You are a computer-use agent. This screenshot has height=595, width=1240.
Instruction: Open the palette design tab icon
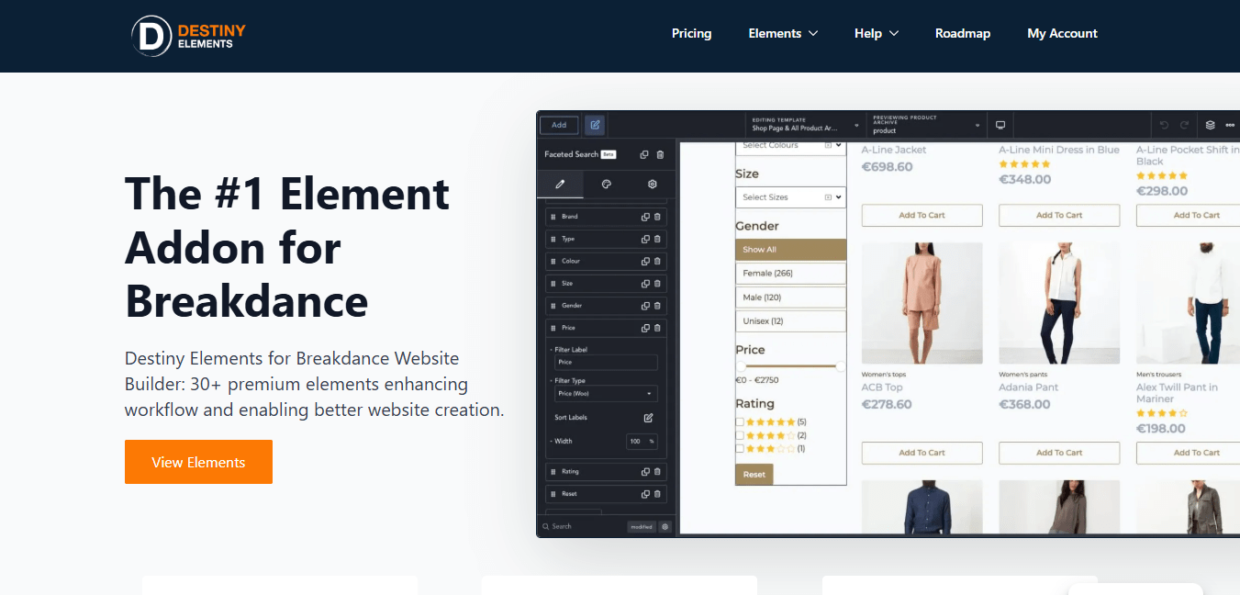click(x=606, y=184)
